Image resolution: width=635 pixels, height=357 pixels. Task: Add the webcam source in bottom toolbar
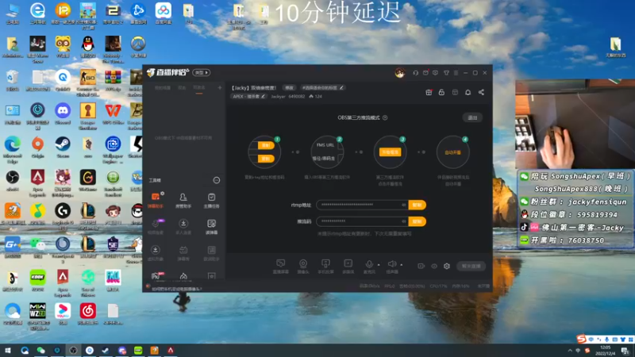pyautogui.click(x=303, y=267)
